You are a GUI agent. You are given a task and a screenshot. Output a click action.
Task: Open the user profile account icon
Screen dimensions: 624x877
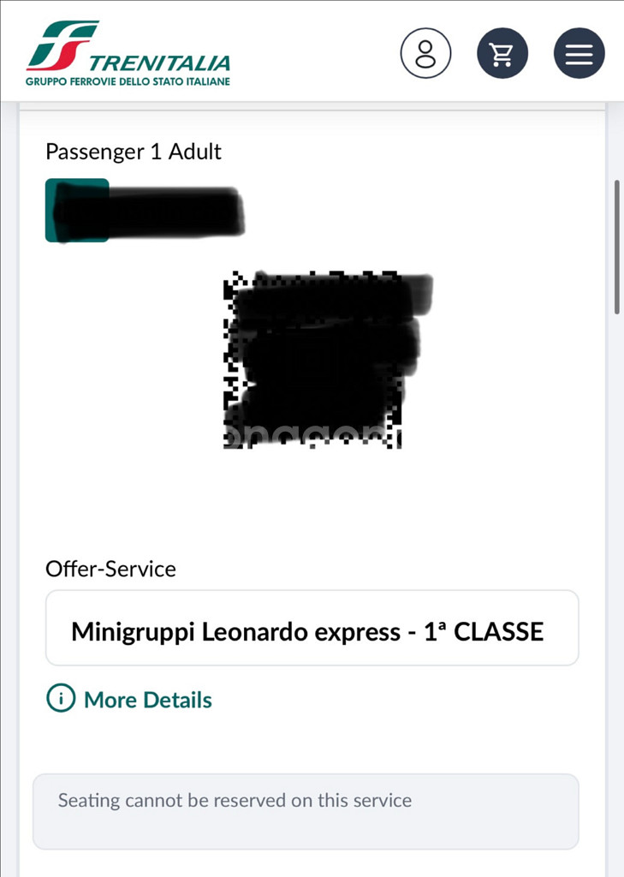(425, 53)
